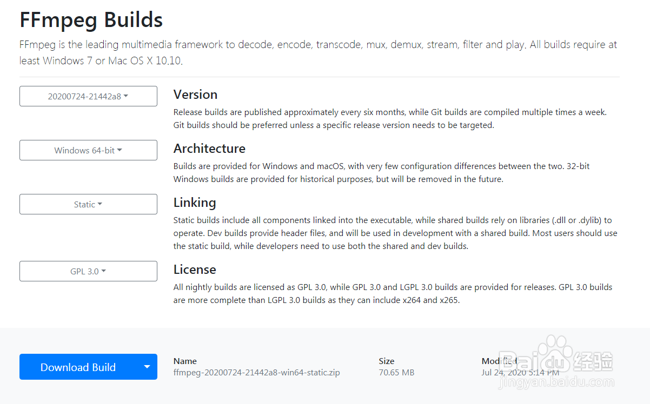Open the Static linking dropdown

tap(88, 205)
